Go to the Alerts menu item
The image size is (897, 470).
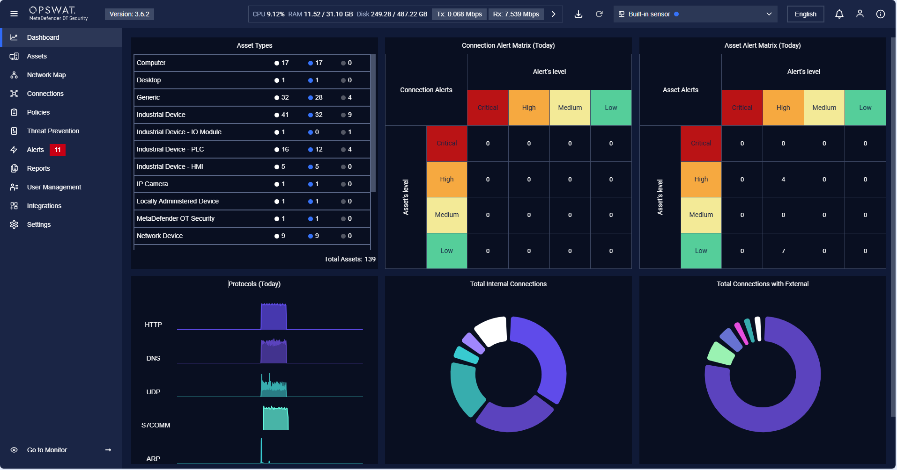(36, 150)
